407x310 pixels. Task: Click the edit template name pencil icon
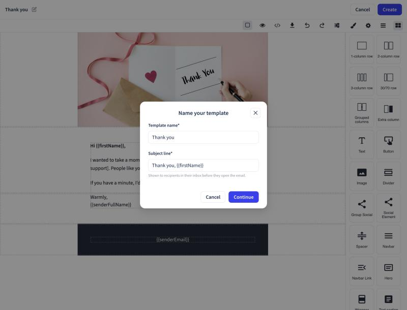[34, 10]
